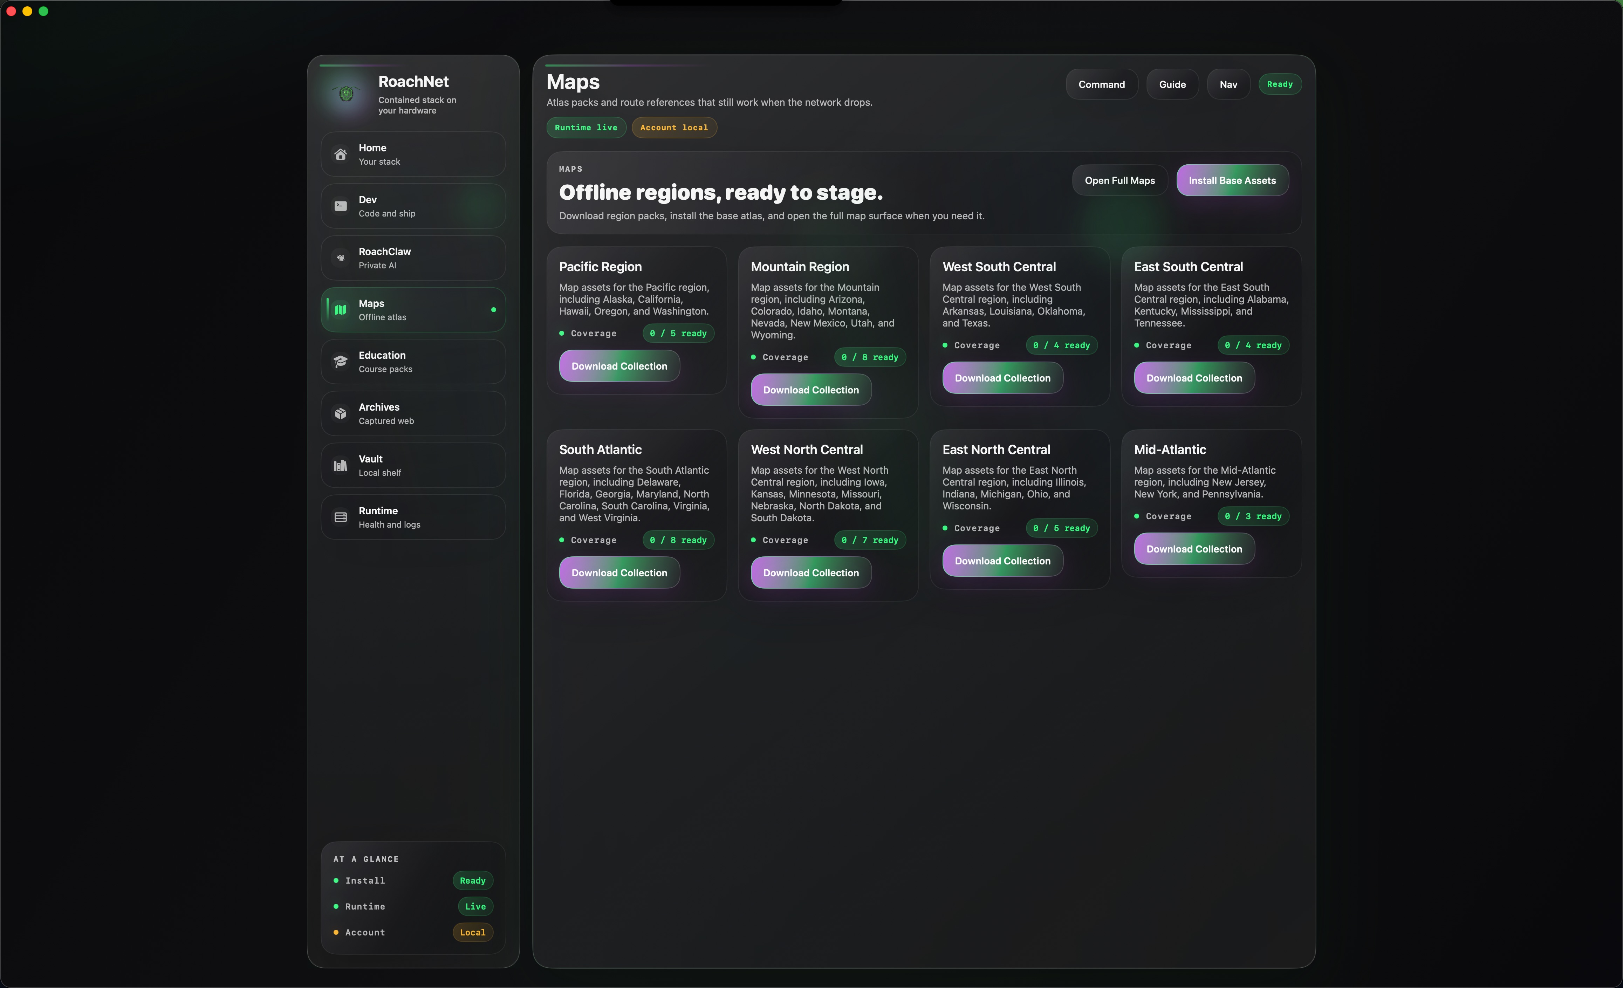Click the green Ready status badge in header
This screenshot has height=988, width=1623.
[1279, 84]
